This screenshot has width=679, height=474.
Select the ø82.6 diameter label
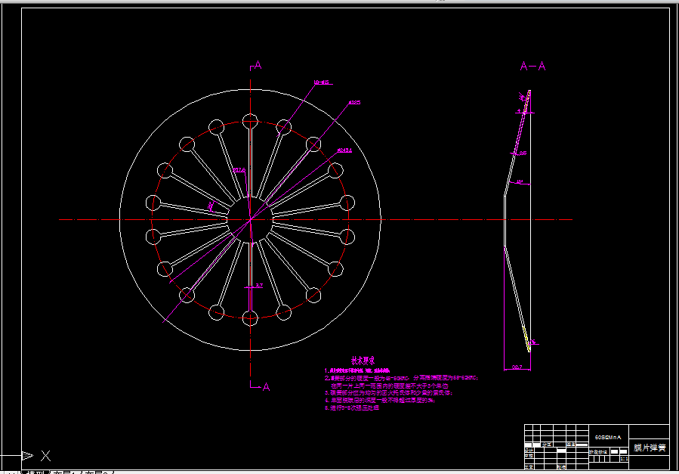pos(239,170)
